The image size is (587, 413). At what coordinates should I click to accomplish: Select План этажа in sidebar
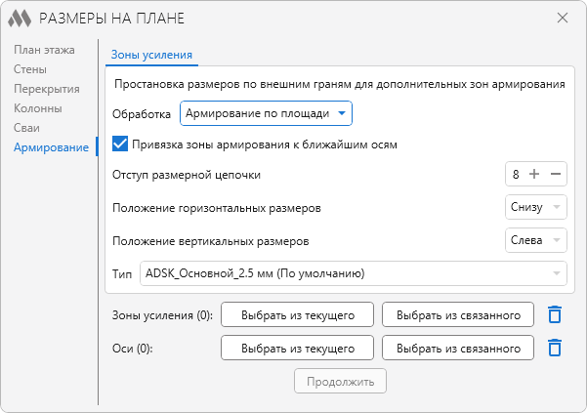point(44,50)
